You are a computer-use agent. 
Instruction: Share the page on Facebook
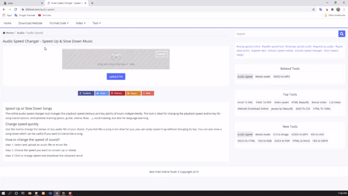tap(86, 93)
